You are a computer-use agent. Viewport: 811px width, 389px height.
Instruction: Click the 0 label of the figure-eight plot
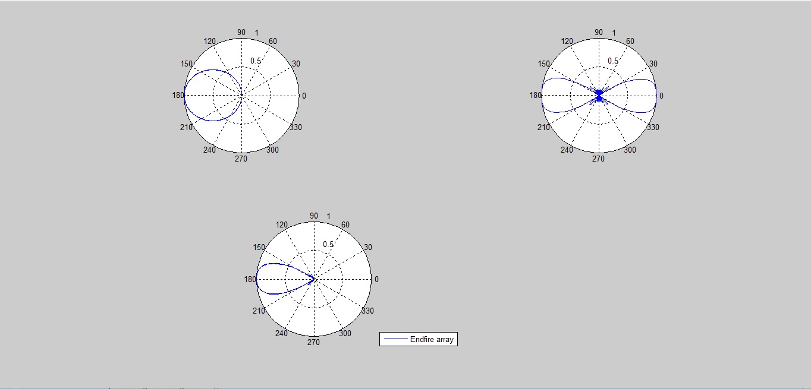(x=661, y=96)
